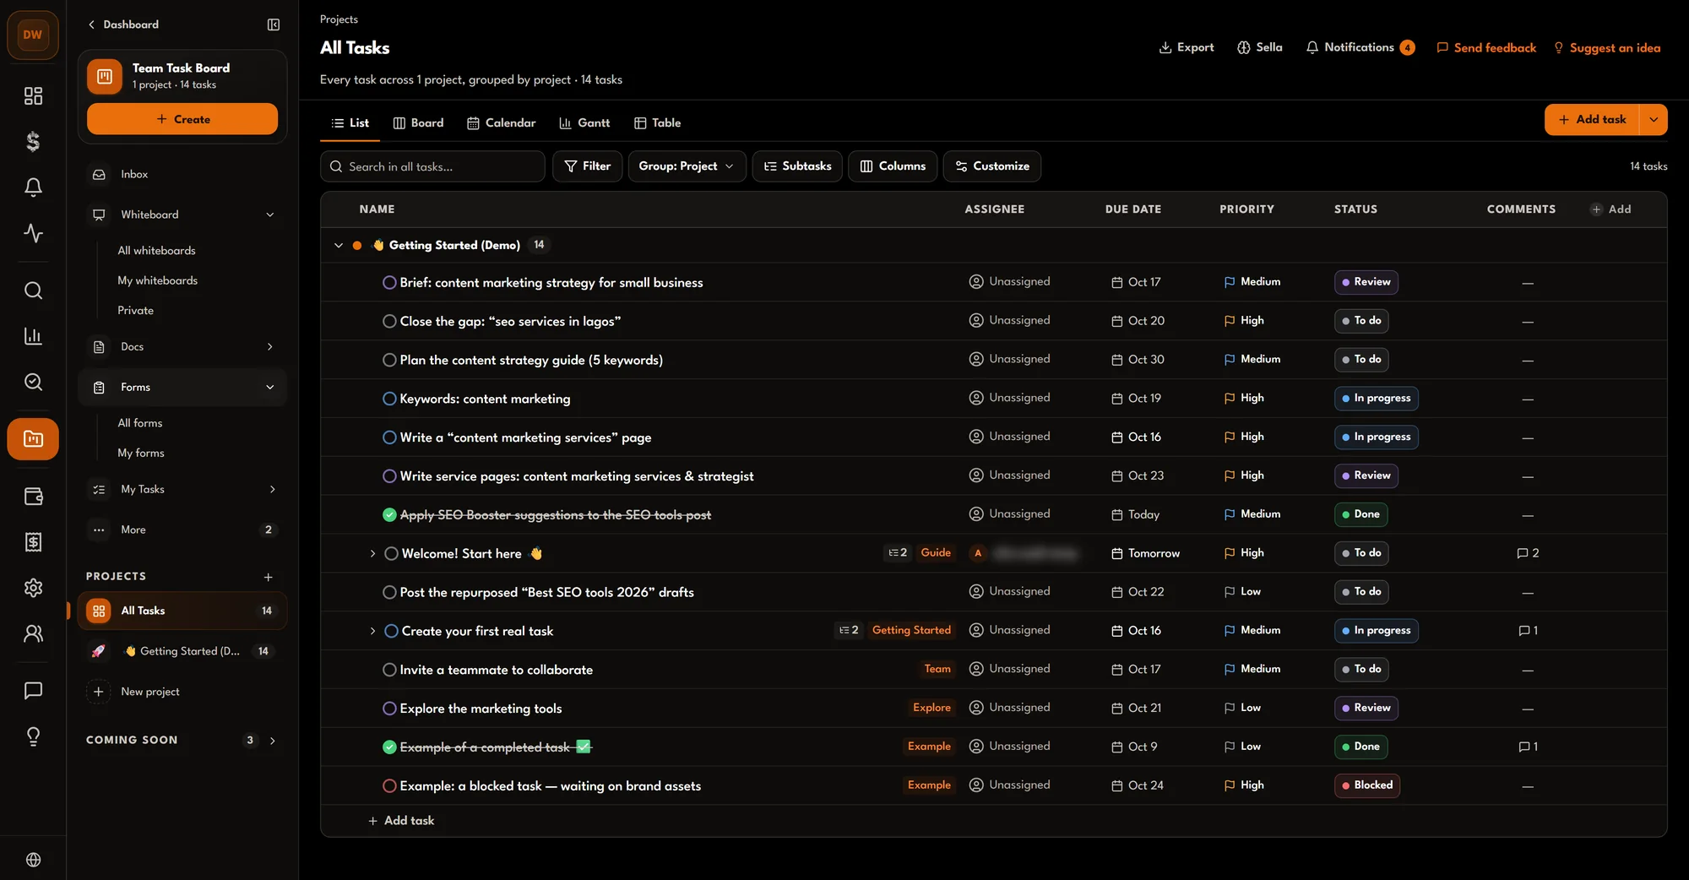
Task: Open the settings gear icon in left rail
Action: coord(33,588)
